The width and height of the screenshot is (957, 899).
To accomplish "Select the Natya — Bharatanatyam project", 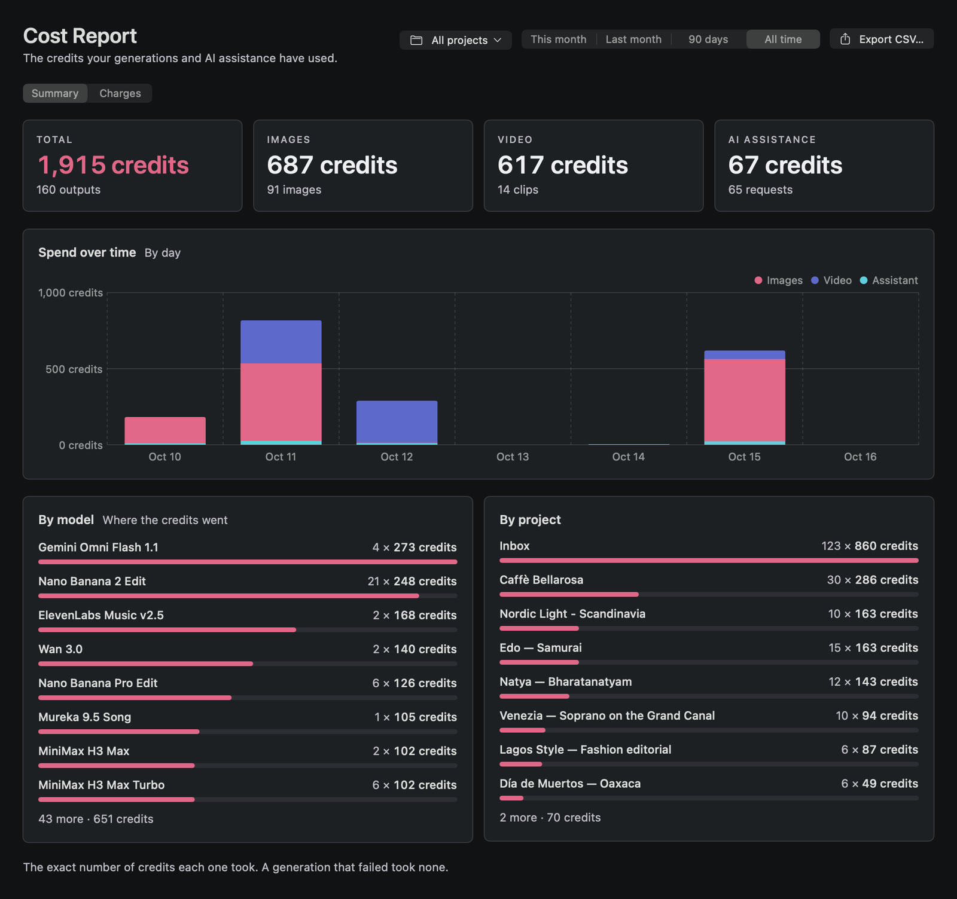I will coord(709,687).
